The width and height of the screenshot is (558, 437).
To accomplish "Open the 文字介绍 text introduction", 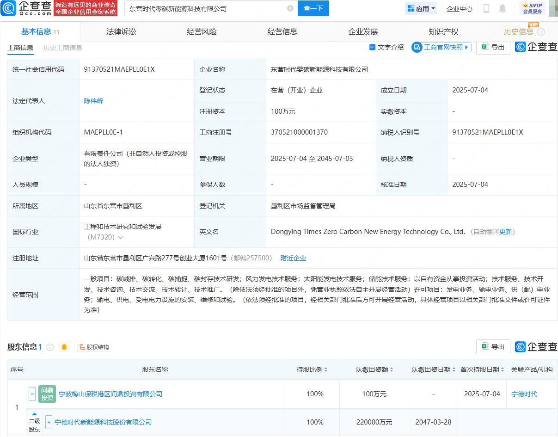I will point(386,47).
